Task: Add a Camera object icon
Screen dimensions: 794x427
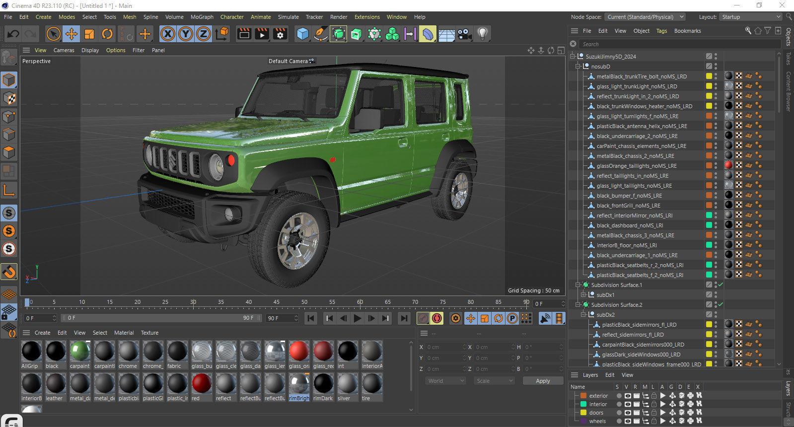Action: (x=464, y=34)
